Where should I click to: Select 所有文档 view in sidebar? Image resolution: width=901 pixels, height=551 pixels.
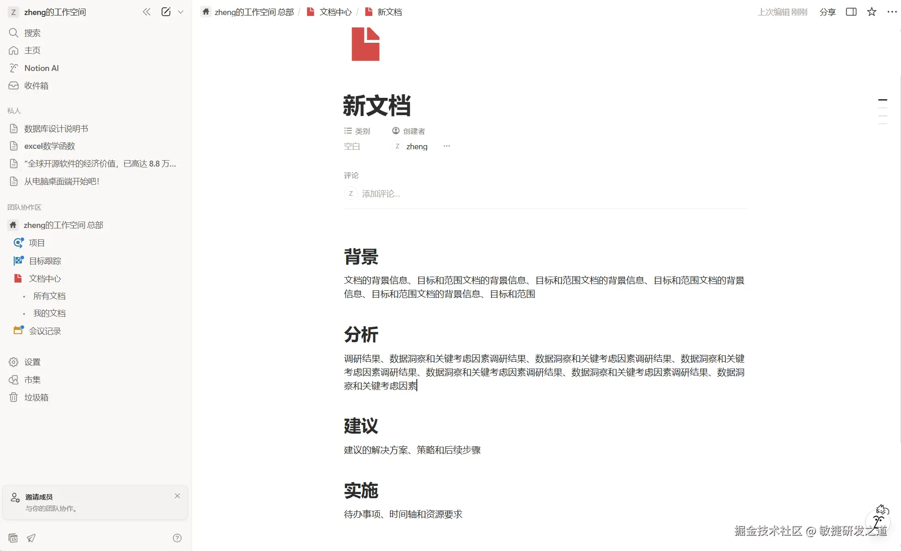coord(49,296)
